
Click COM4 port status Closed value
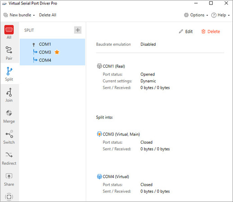click(x=147, y=184)
